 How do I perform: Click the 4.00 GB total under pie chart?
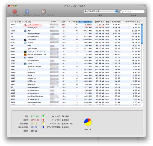(88, 129)
